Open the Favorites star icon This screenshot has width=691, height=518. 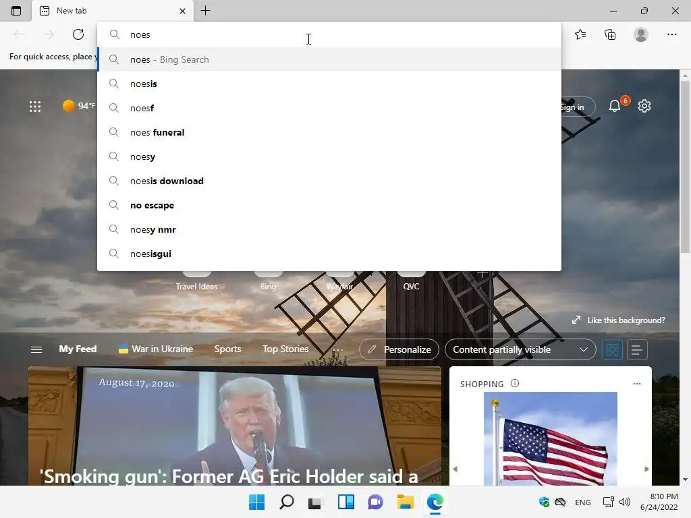580,34
